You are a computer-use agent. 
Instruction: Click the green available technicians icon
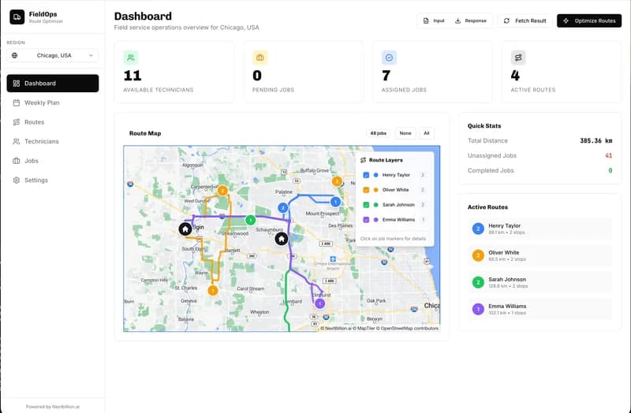pos(131,58)
